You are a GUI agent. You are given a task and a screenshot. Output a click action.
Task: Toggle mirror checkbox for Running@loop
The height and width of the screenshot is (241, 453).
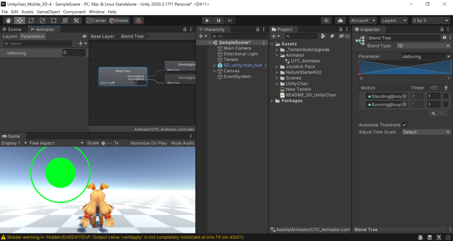(446, 105)
